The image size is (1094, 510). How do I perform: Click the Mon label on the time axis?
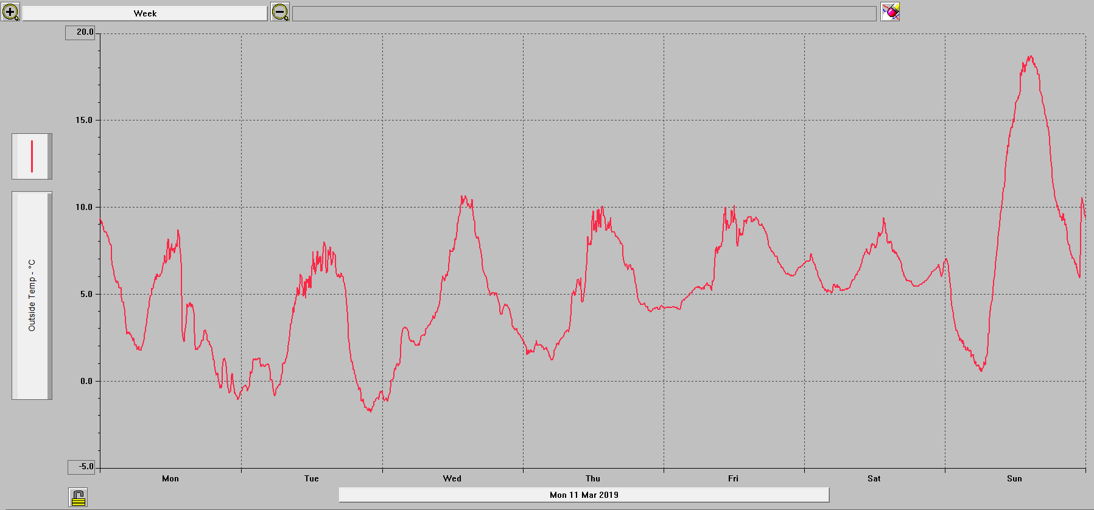tap(170, 478)
